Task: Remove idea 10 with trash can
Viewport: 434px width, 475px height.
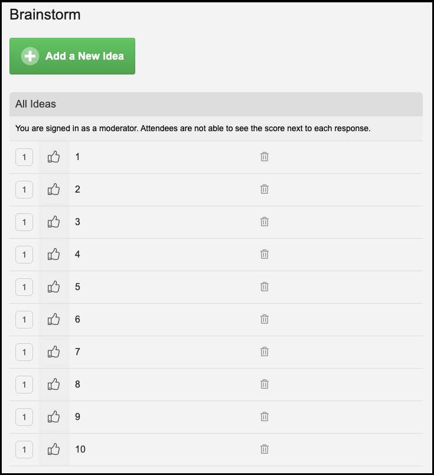Action: [265, 449]
